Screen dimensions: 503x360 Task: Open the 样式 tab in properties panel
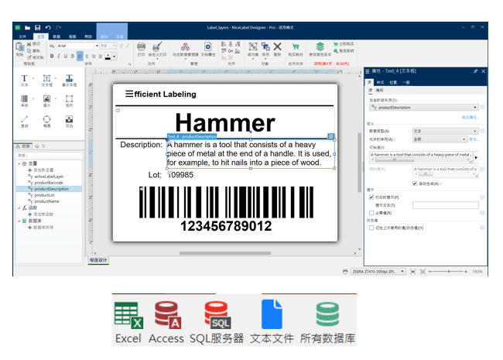[x=381, y=82]
